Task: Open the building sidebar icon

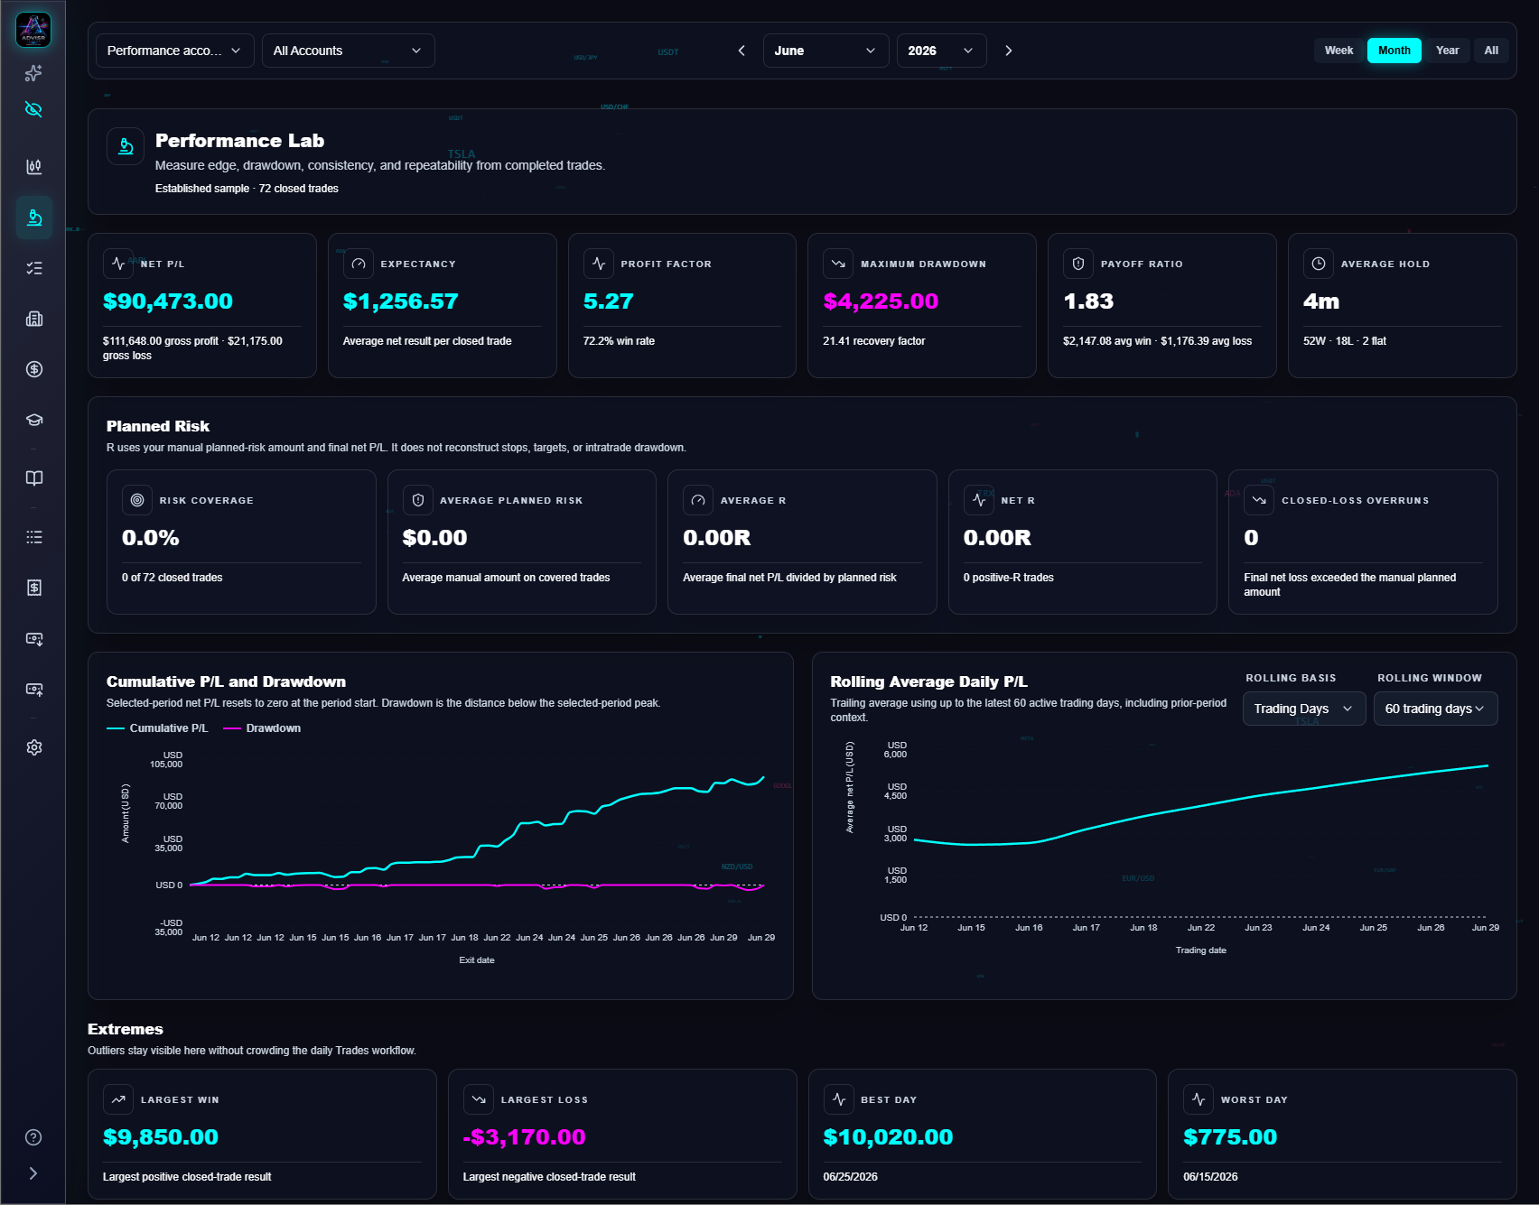Action: pyautogui.click(x=34, y=319)
